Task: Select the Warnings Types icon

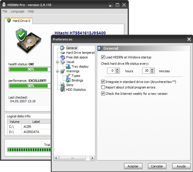Action: tap(68, 76)
